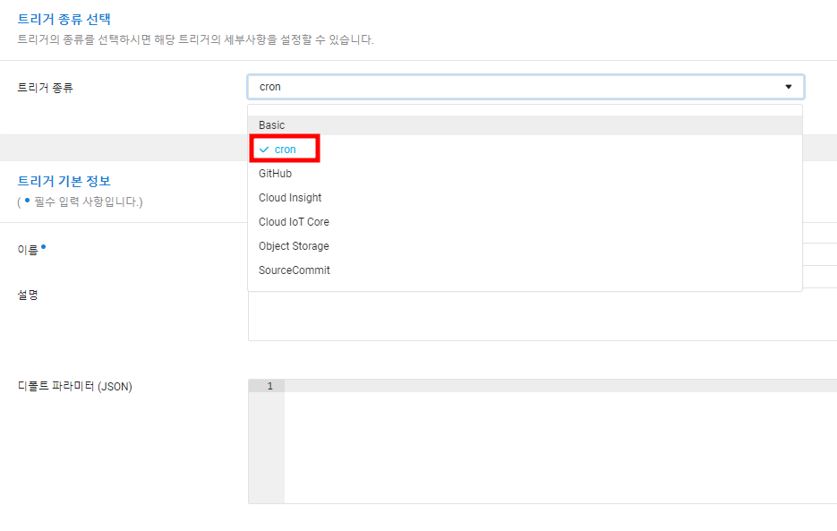The image size is (837, 531).
Task: Pick SourceCommit as the trigger type
Action: pyautogui.click(x=525, y=270)
